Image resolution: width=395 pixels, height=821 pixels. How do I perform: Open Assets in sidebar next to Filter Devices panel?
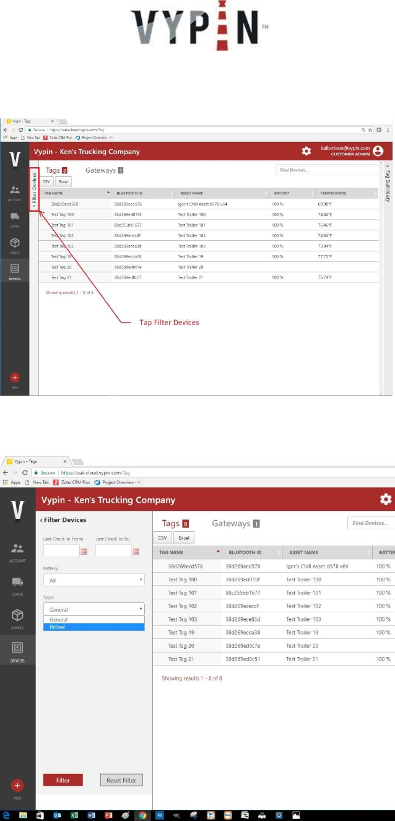17,620
